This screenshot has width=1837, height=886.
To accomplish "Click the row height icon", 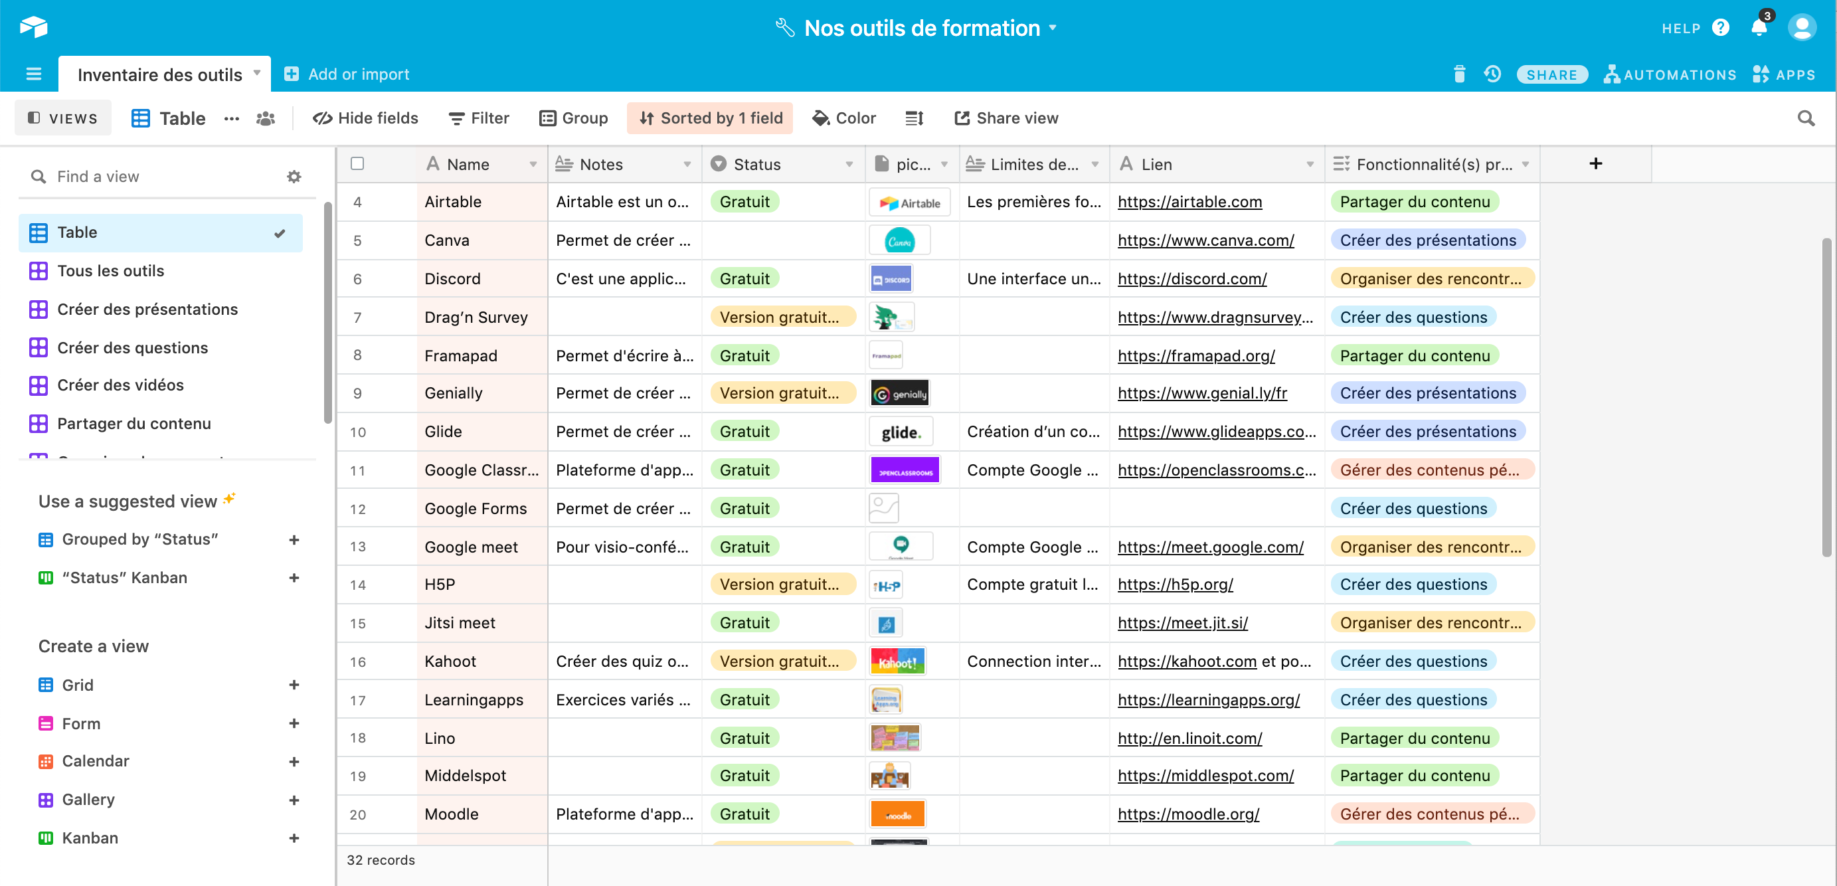I will tap(915, 118).
